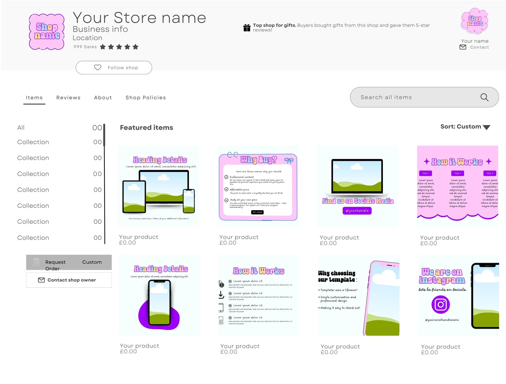Click the heart icon on Follow shop
This screenshot has width=506, height=384.
98,68
